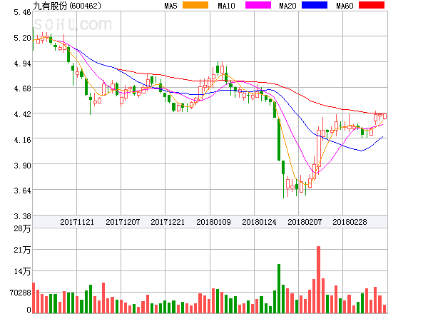This screenshot has height=314, width=428.
Task: Click the tallest green volume bar
Action: [279, 288]
